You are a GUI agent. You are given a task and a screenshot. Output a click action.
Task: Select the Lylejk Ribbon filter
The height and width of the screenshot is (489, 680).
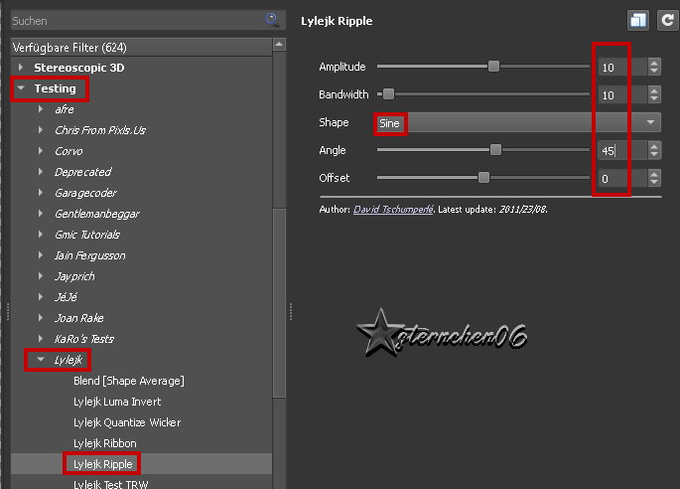coord(105,443)
